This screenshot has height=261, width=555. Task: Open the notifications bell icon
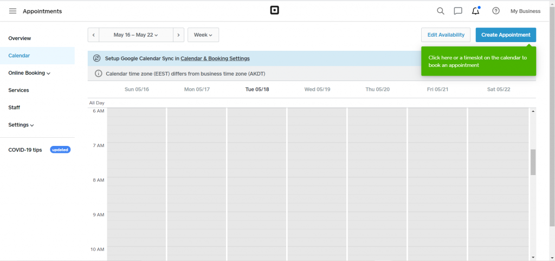coord(476,11)
